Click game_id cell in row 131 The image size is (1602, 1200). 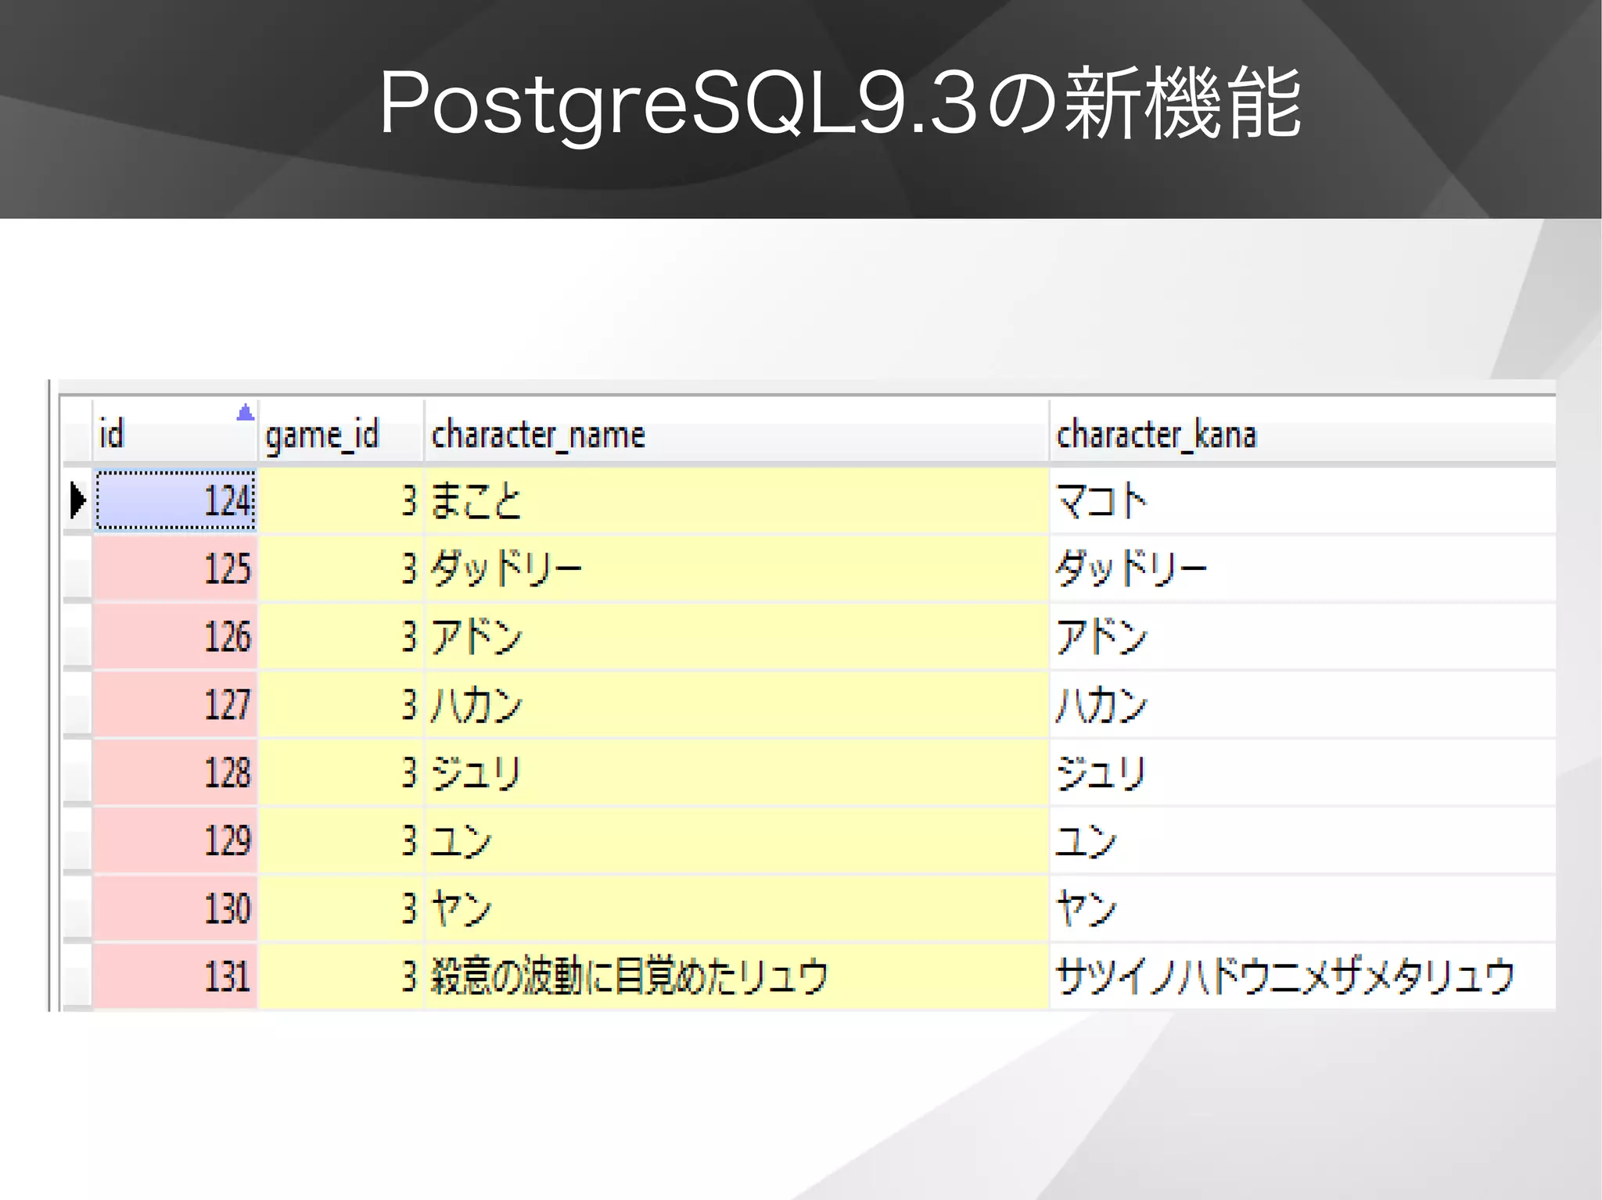pos(340,976)
